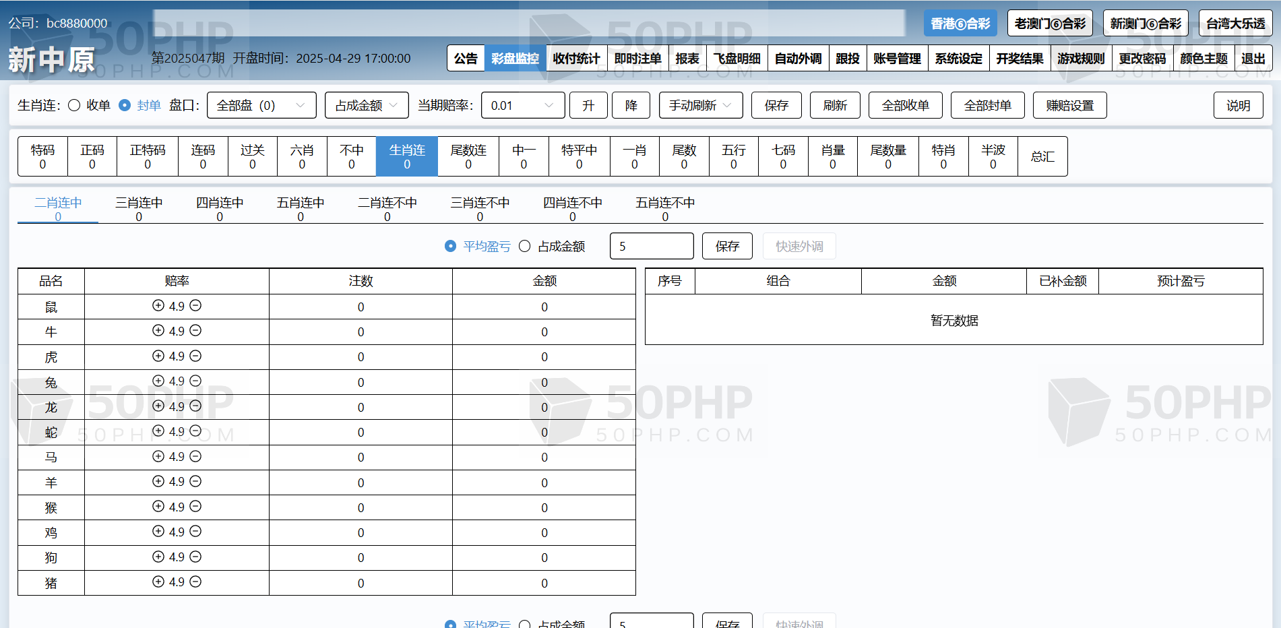Open the 即时注单 menu item

[637, 59]
